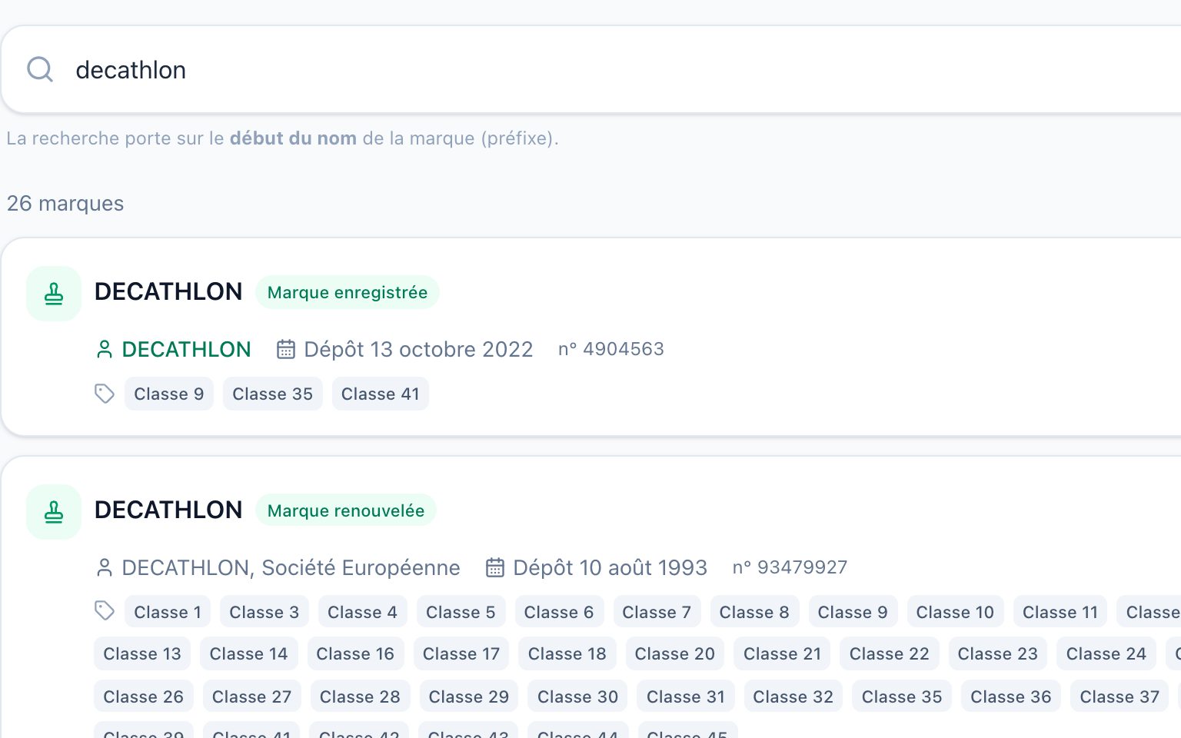The image size is (1181, 738).
Task: Select Classe 9 in the Marque renouvelée card
Action: (x=853, y=612)
